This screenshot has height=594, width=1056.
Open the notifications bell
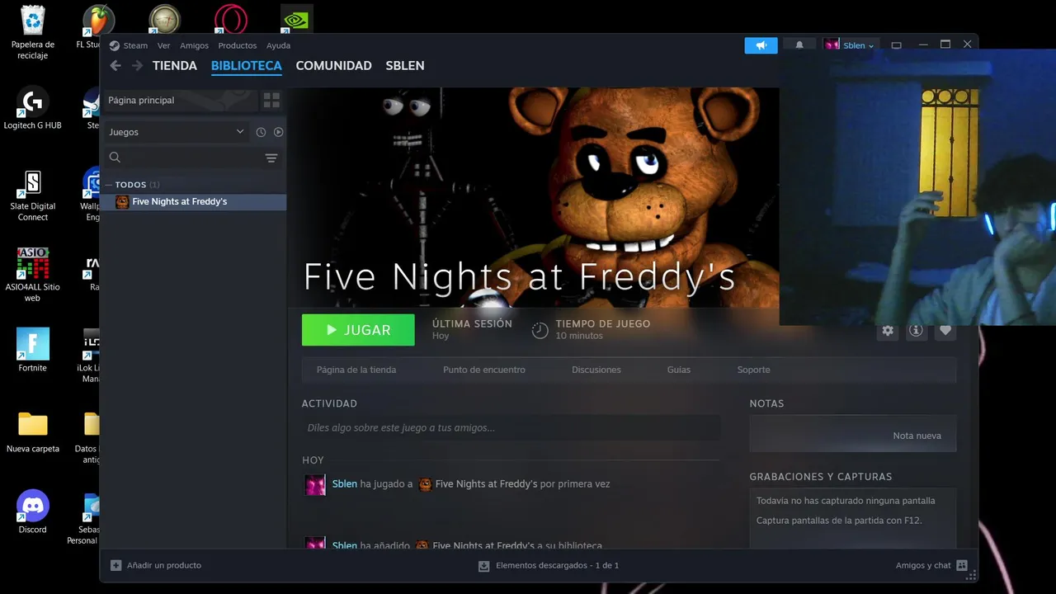[799, 45]
